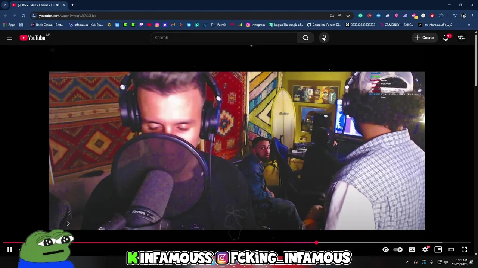Open the YouTube guide hamburger menu
This screenshot has width=478, height=268.
10,38
